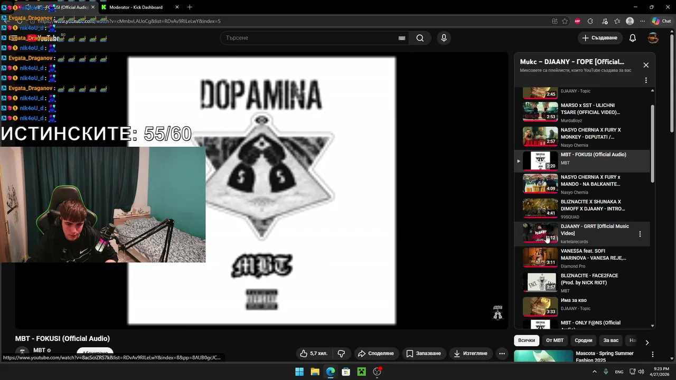Click the MBT channel avatar under the video
Screen dimensions: 676x380
[x=22, y=353]
